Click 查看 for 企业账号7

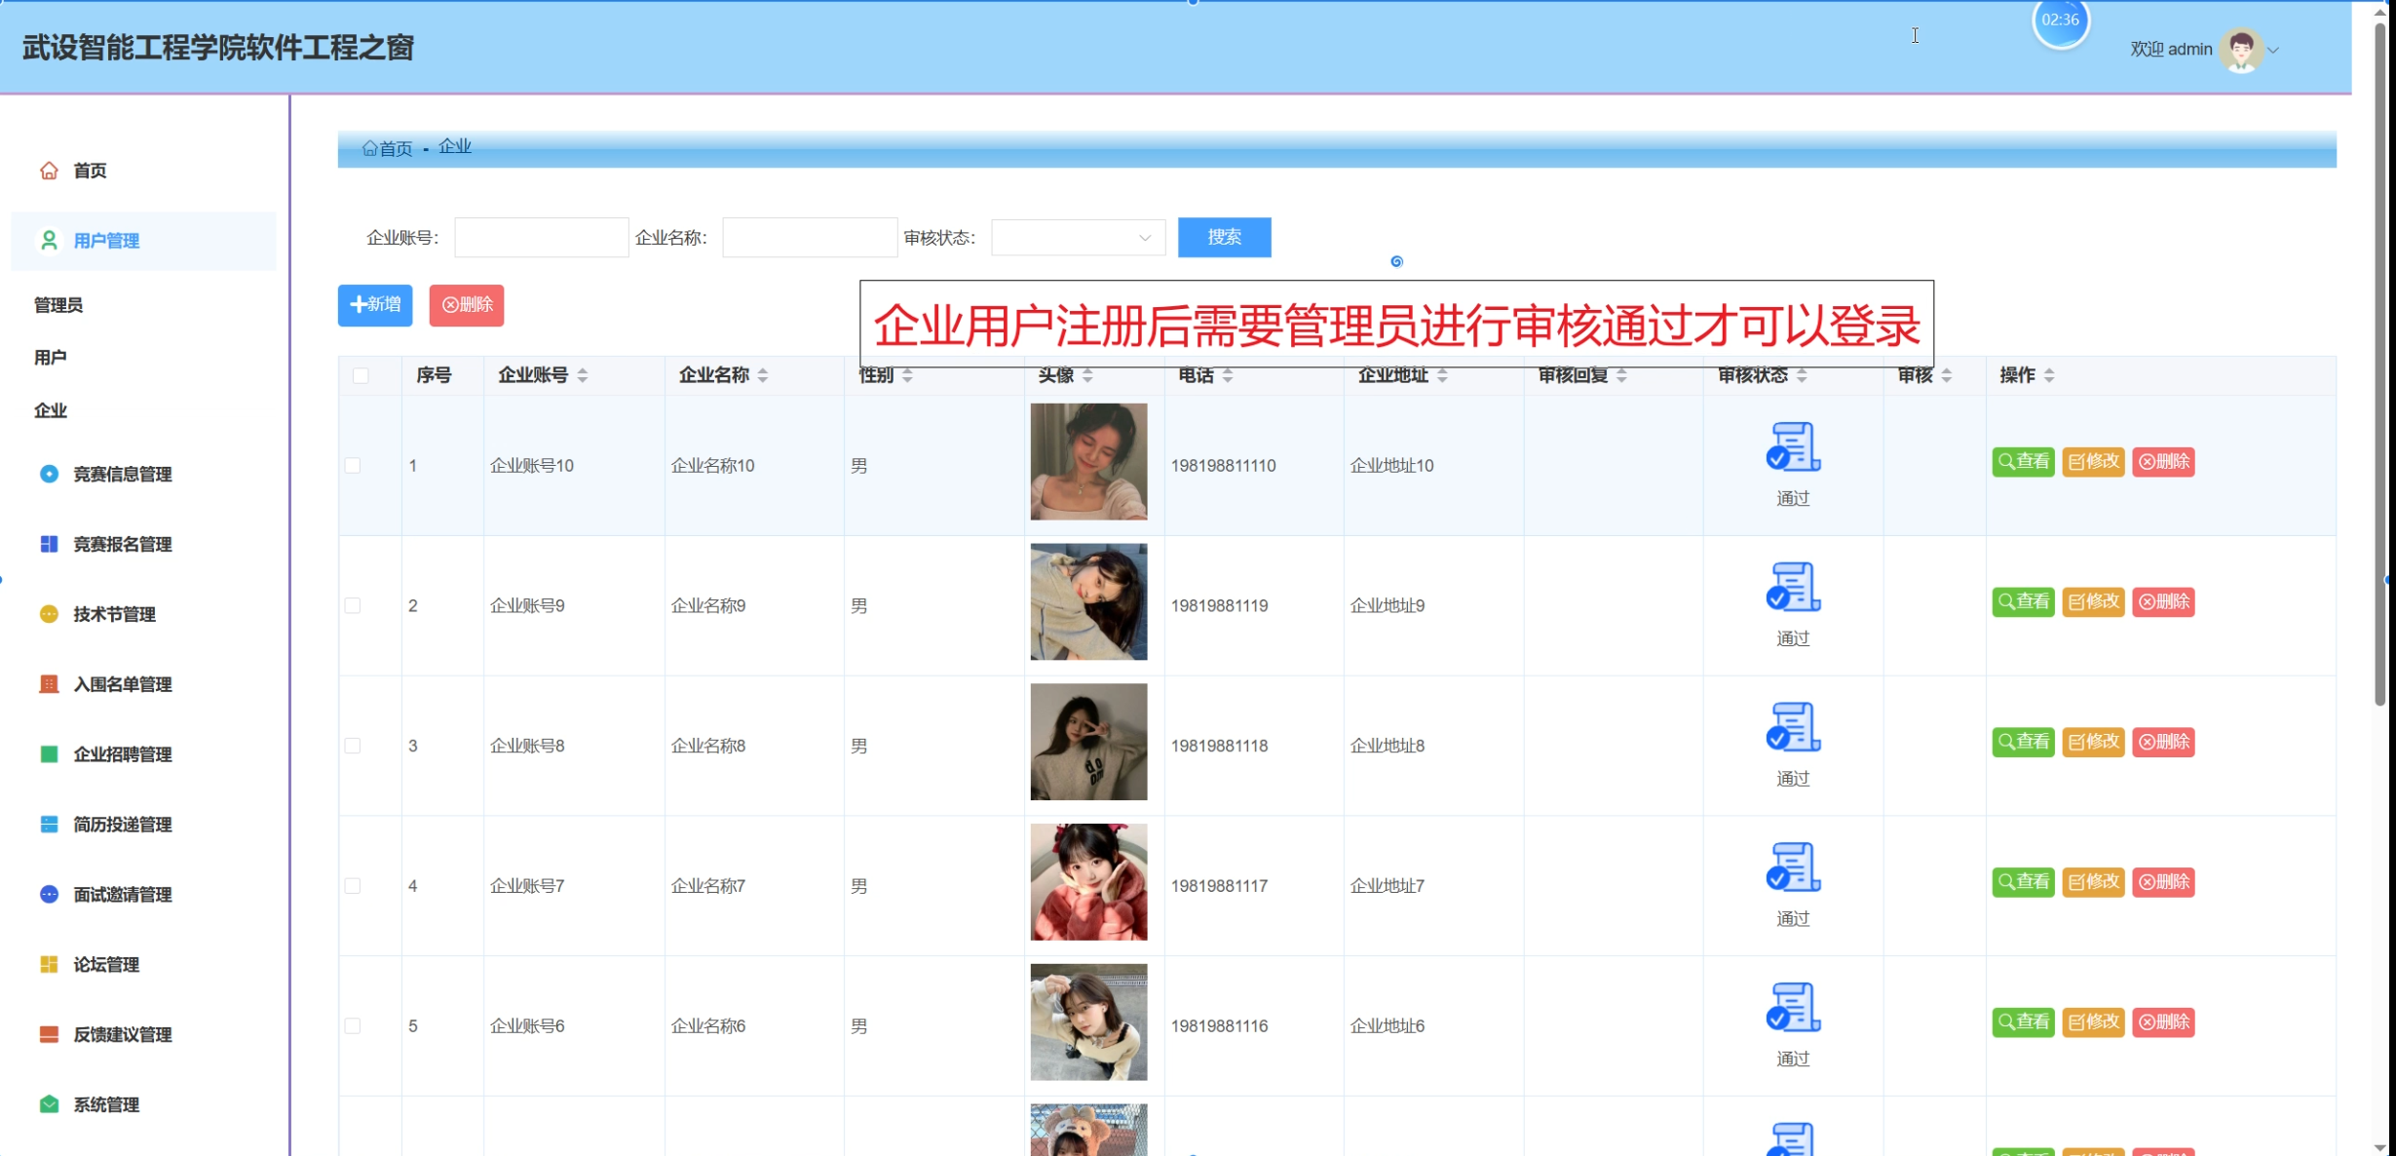2023,884
